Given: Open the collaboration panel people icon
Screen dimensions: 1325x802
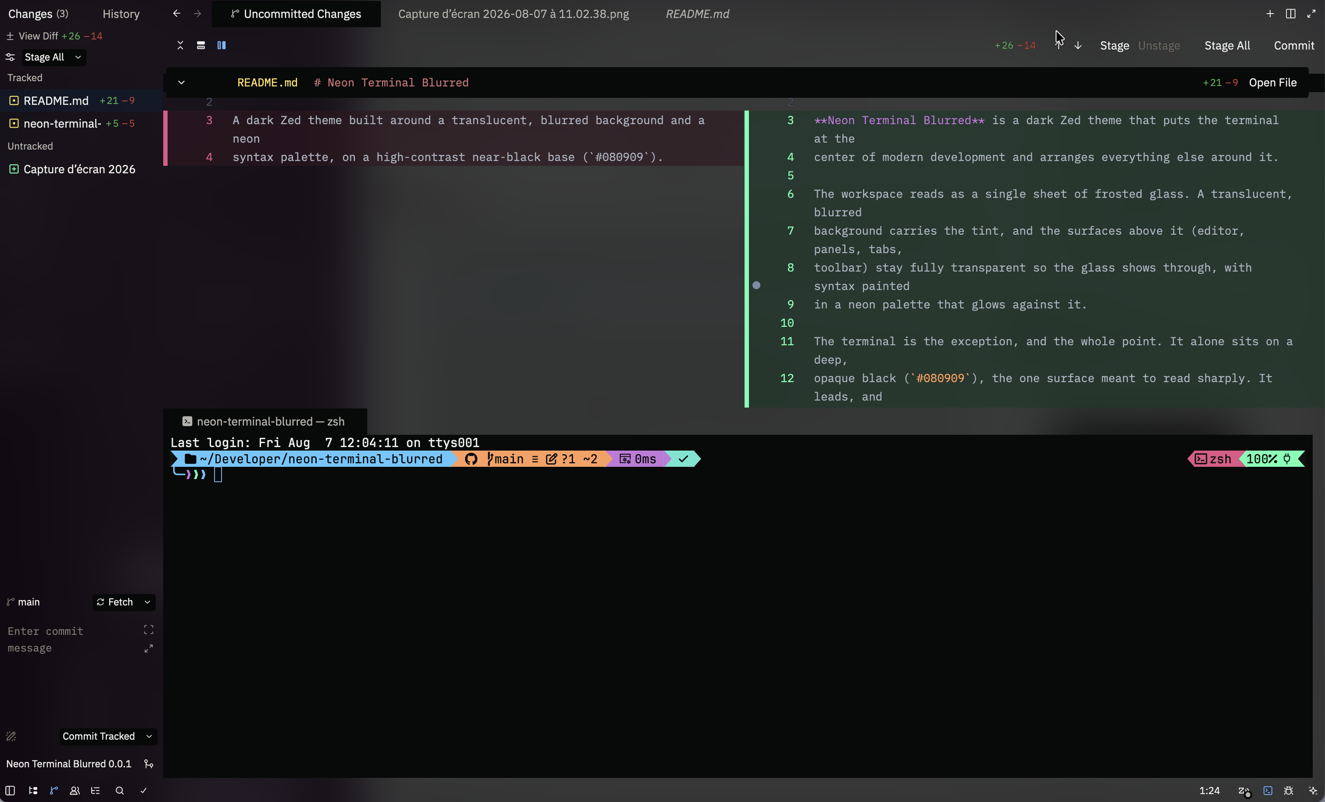Looking at the screenshot, I should (x=75, y=790).
